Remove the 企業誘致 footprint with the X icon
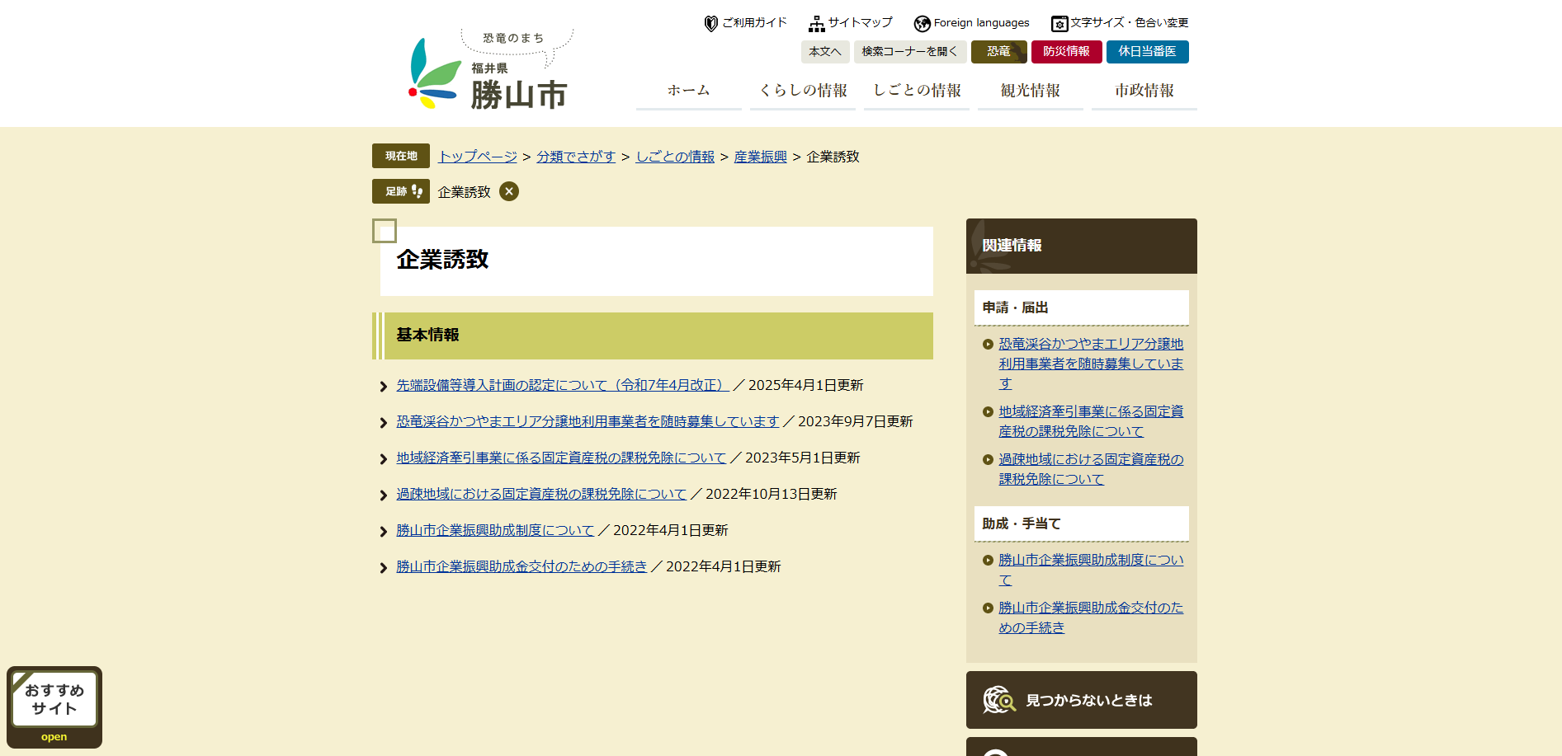 pyautogui.click(x=509, y=191)
